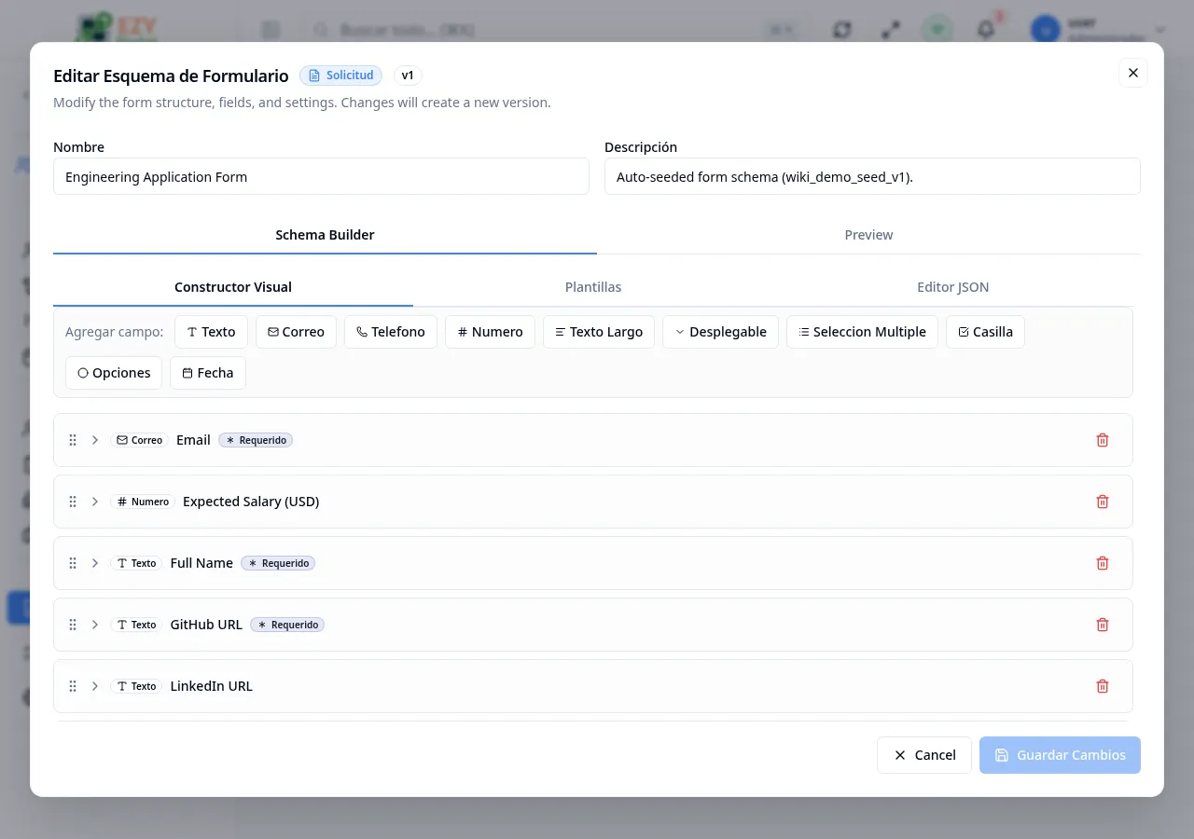Click Cancel button
The width and height of the screenshot is (1194, 839).
pyautogui.click(x=924, y=755)
